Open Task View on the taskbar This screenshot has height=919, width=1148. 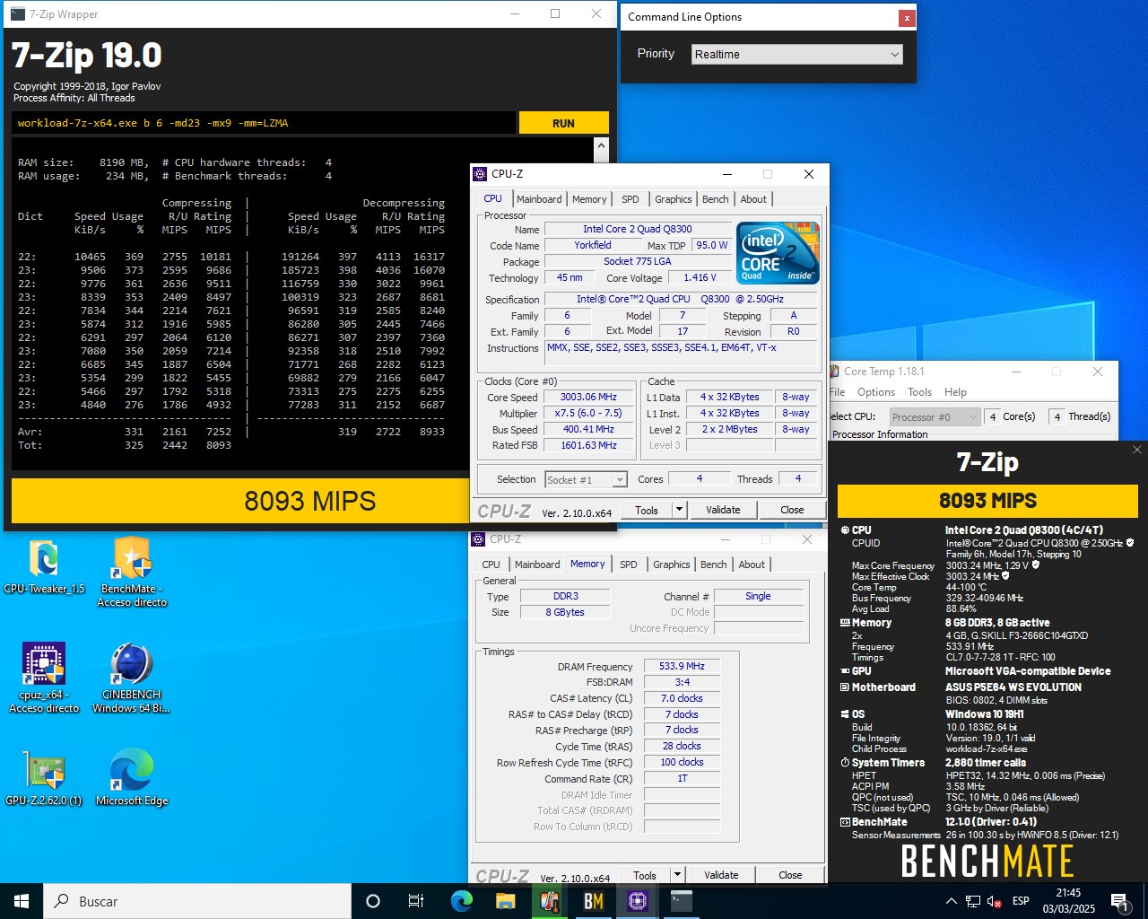point(416,901)
